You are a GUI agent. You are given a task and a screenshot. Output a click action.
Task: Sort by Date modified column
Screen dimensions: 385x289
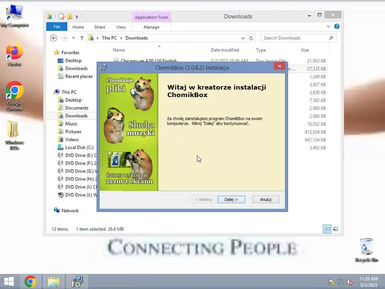point(225,50)
